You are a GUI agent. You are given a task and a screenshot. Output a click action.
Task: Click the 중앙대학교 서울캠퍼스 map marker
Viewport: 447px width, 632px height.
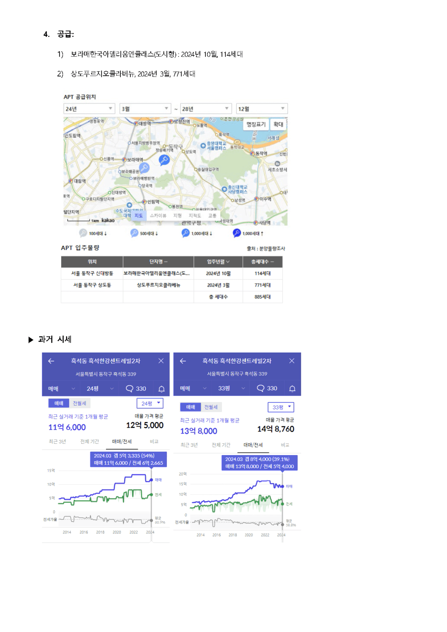point(203,146)
